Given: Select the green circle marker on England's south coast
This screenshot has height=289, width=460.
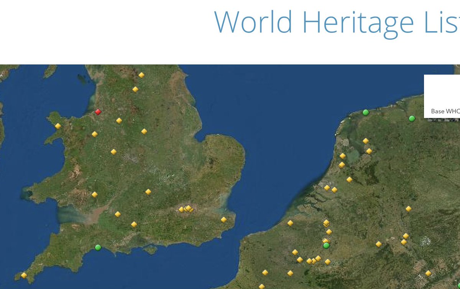Looking at the screenshot, I should [x=98, y=247].
